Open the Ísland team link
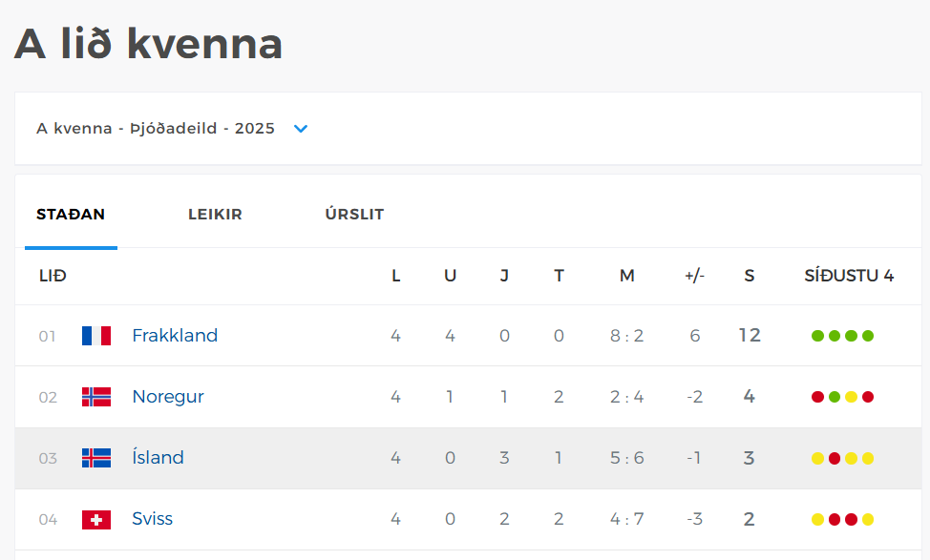The height and width of the screenshot is (560, 930). pyautogui.click(x=158, y=457)
